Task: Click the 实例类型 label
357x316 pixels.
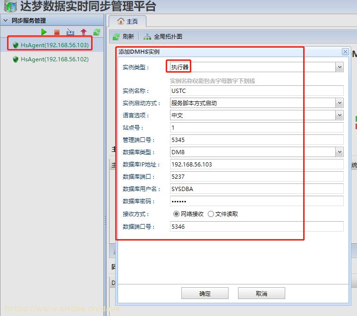Action: (136, 67)
